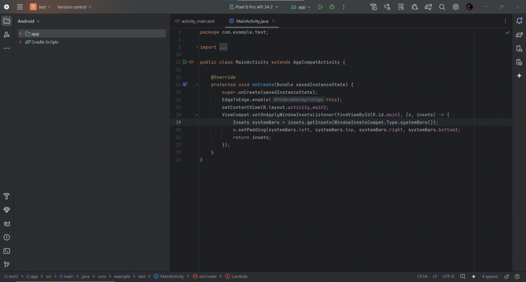The width and height of the screenshot is (526, 282).
Task: Toggle the file read-only lock icon
Action: pos(507,276)
